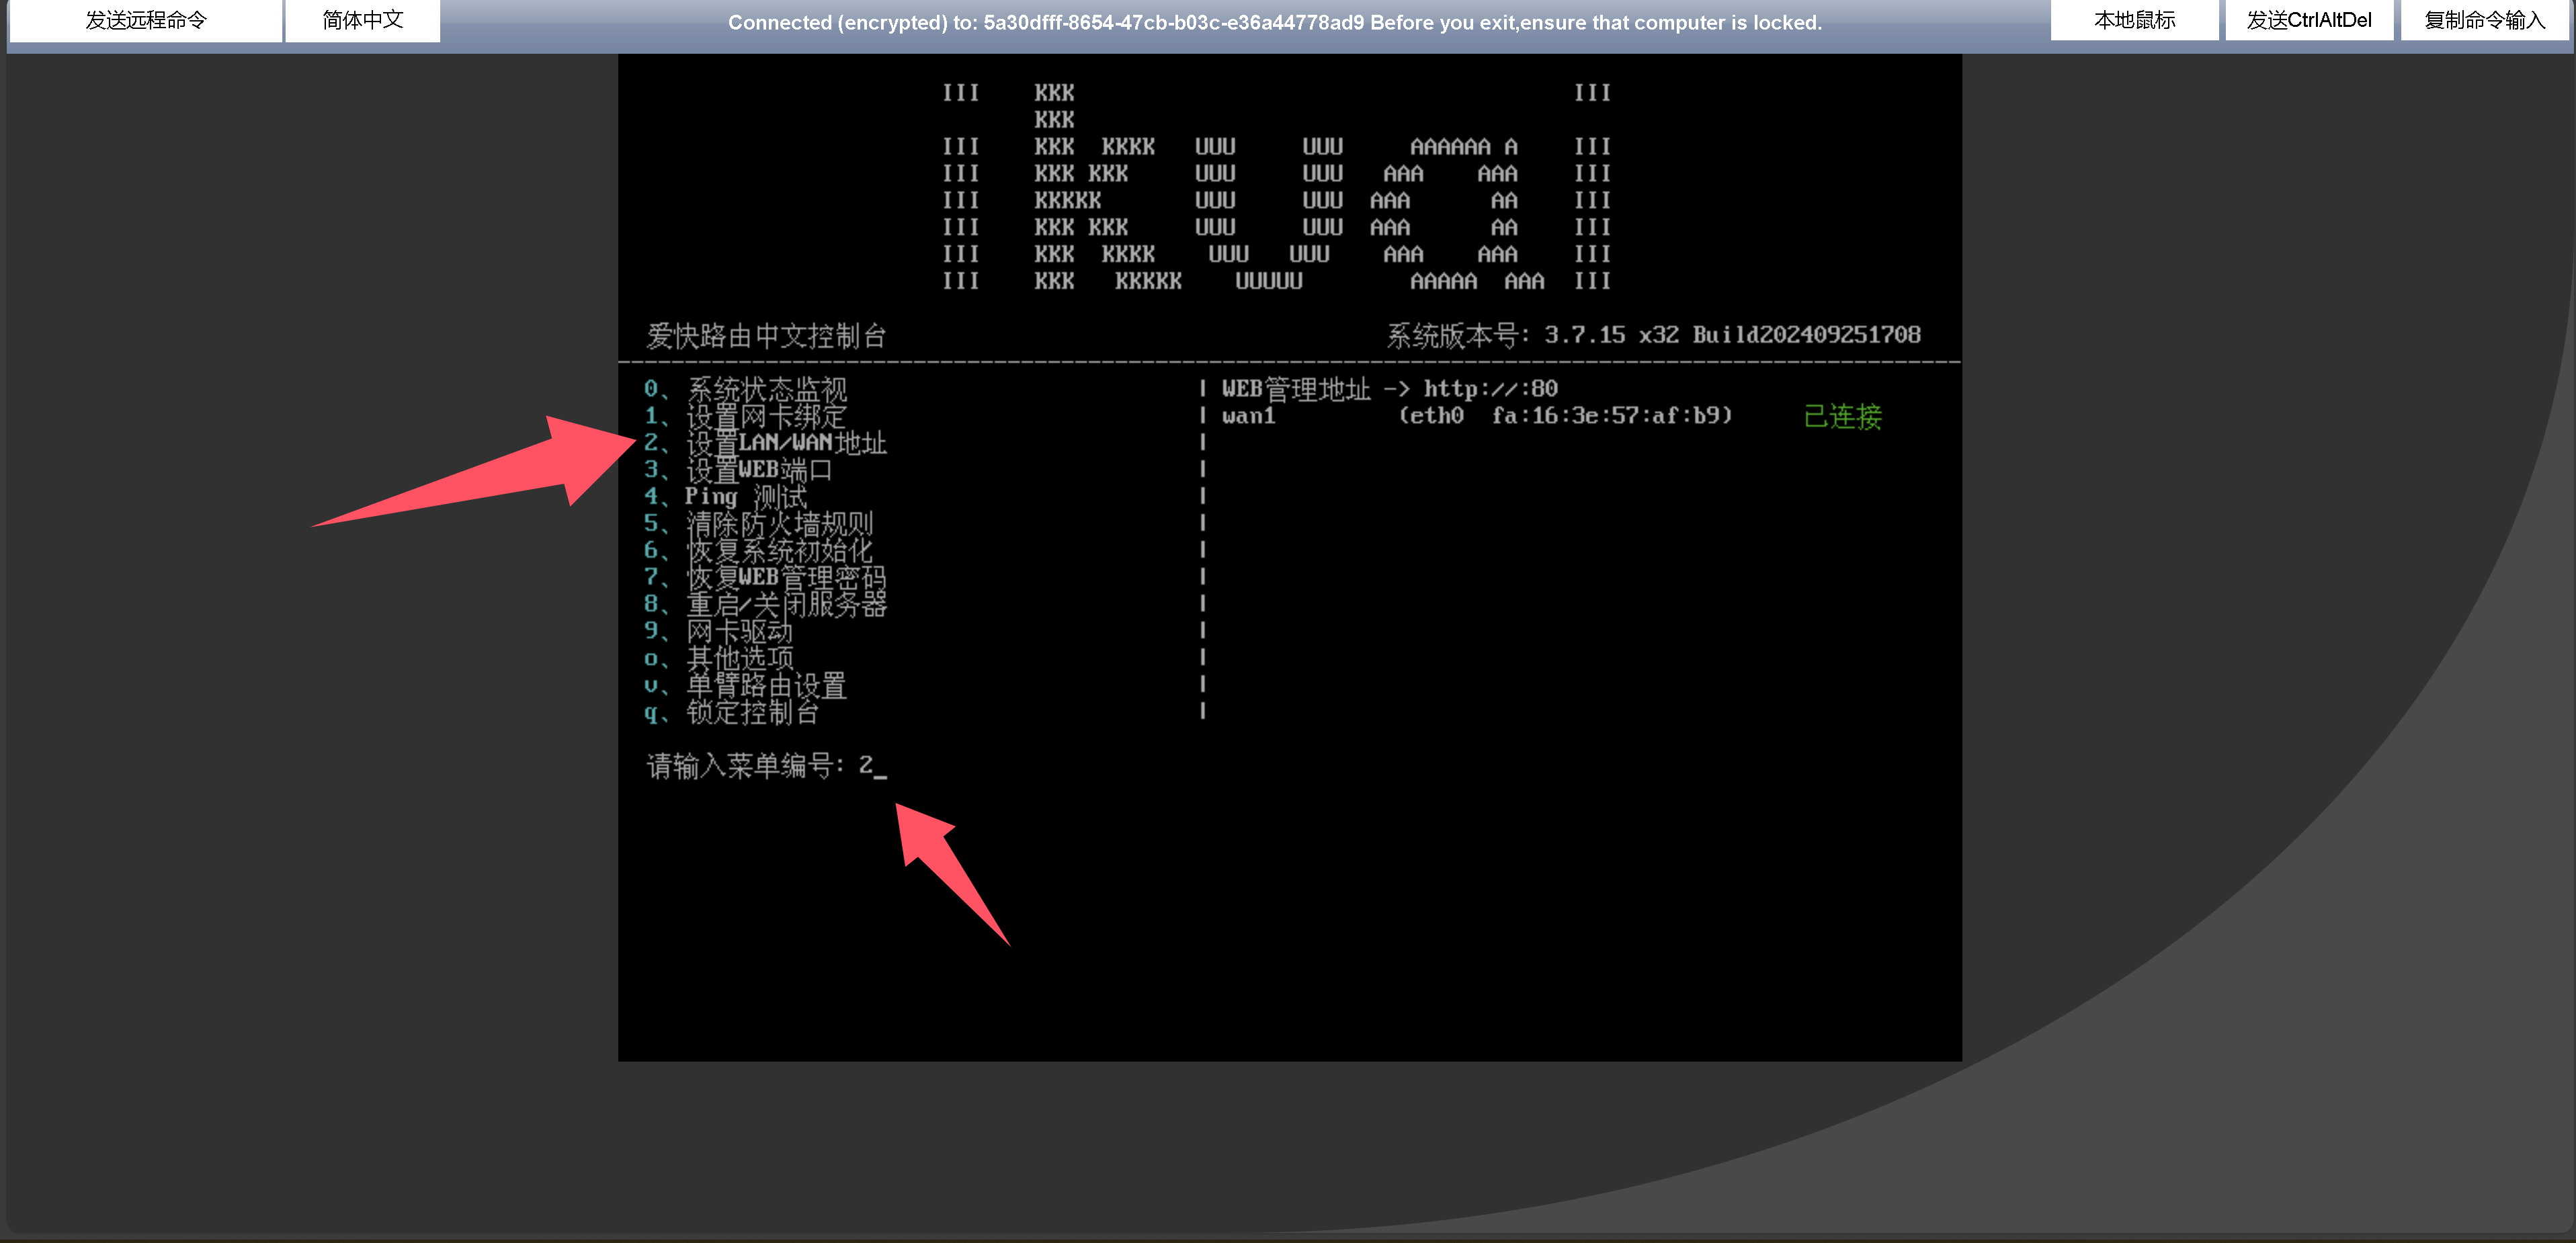This screenshot has width=2576, height=1243.
Task: Click the 爱快路由中文控制台 title
Action: point(766,336)
